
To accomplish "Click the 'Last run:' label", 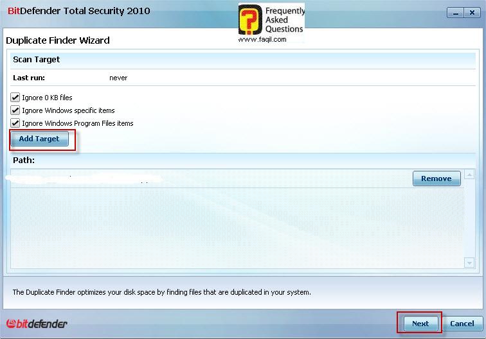I will point(29,78).
